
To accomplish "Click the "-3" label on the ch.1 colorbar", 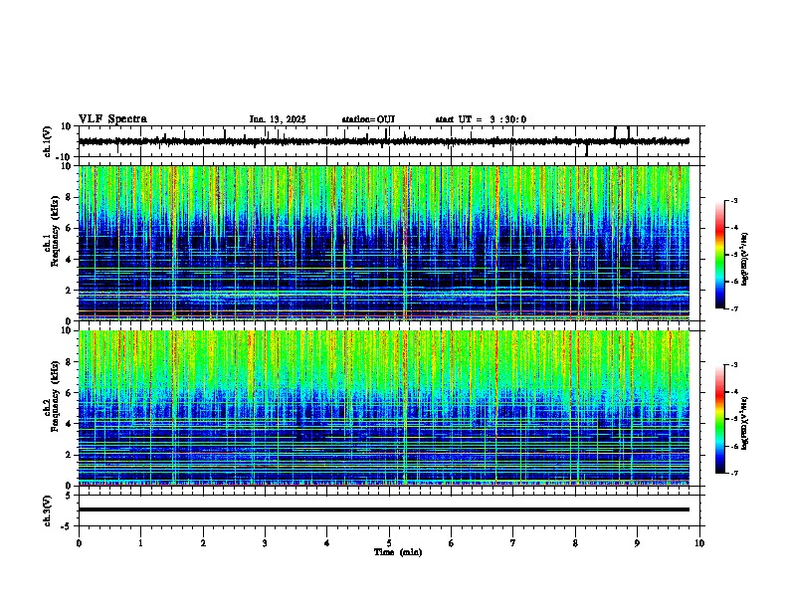I will click(x=733, y=200).
